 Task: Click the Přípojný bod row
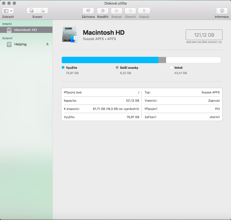(101, 93)
